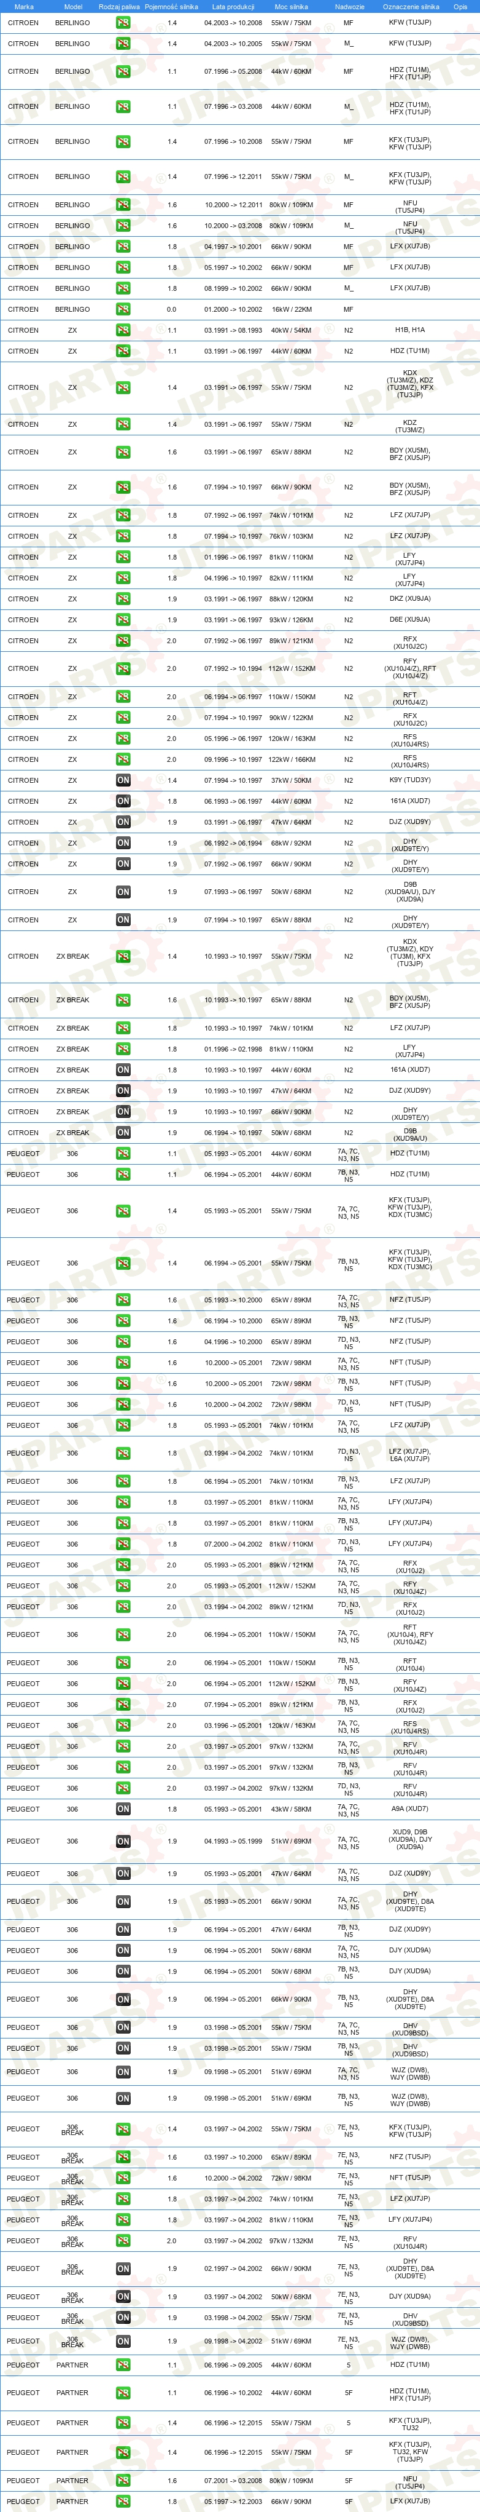Click the petrol icon in the ZX BREAK 1.6 row
This screenshot has height=2512, width=480.
(123, 1000)
